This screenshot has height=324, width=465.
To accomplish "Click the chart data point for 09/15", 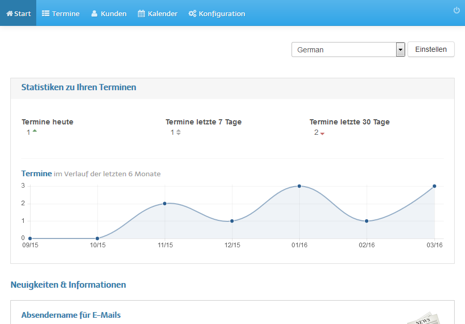I will click(30, 238).
